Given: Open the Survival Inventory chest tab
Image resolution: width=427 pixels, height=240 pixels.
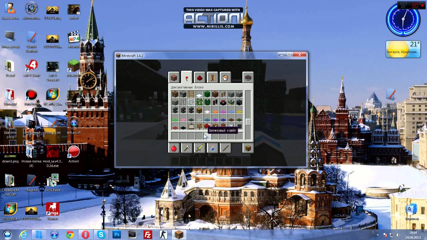Looking at the screenshot, I should [x=248, y=148].
